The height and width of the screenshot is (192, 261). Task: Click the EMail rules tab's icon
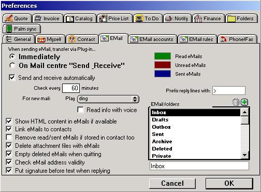coord(183,39)
